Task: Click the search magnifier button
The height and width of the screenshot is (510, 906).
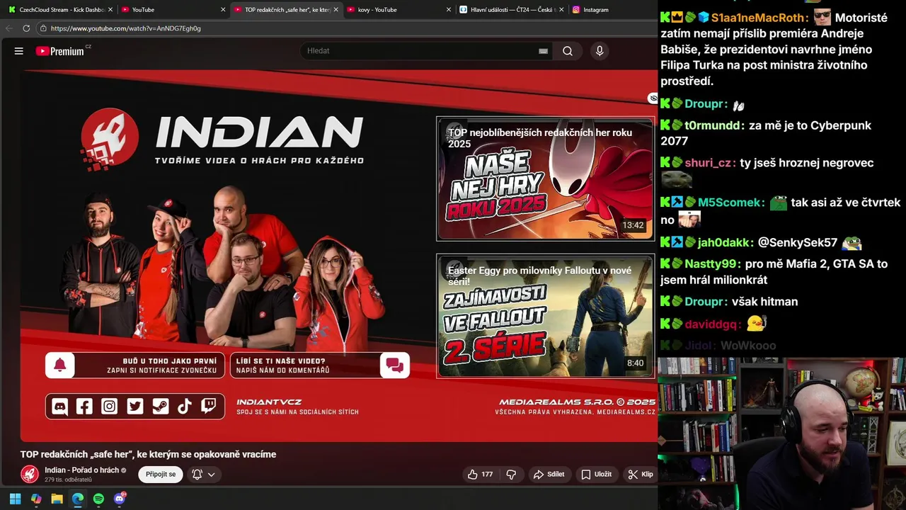Action: [568, 51]
